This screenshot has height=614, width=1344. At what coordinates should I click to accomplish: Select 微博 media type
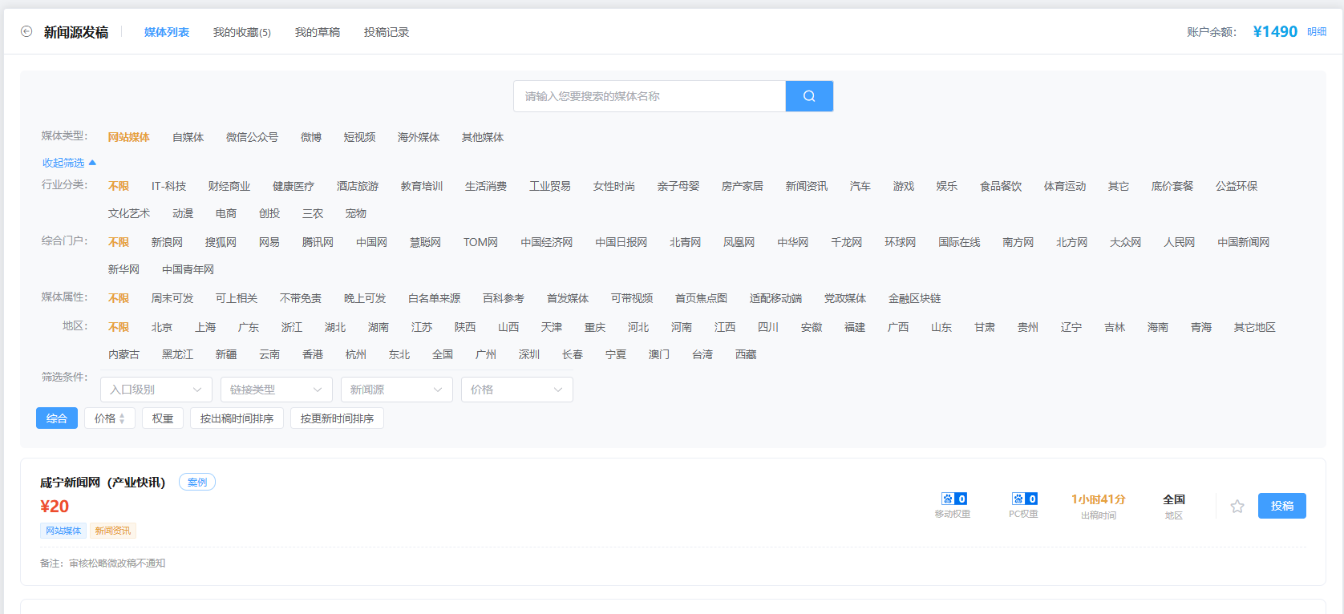point(311,137)
